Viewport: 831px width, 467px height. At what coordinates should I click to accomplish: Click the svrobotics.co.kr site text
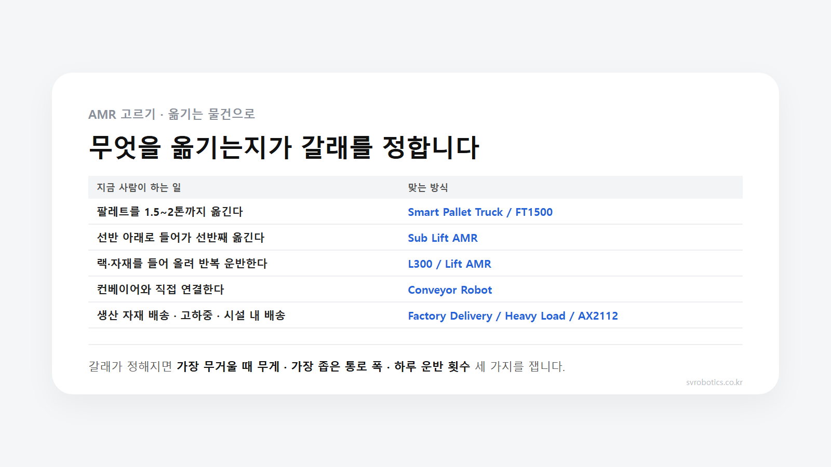(x=714, y=382)
